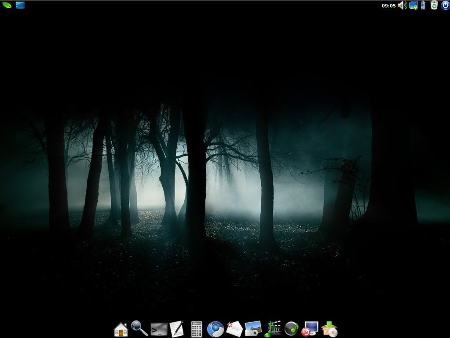Open the volume speaker control

(x=402, y=5)
